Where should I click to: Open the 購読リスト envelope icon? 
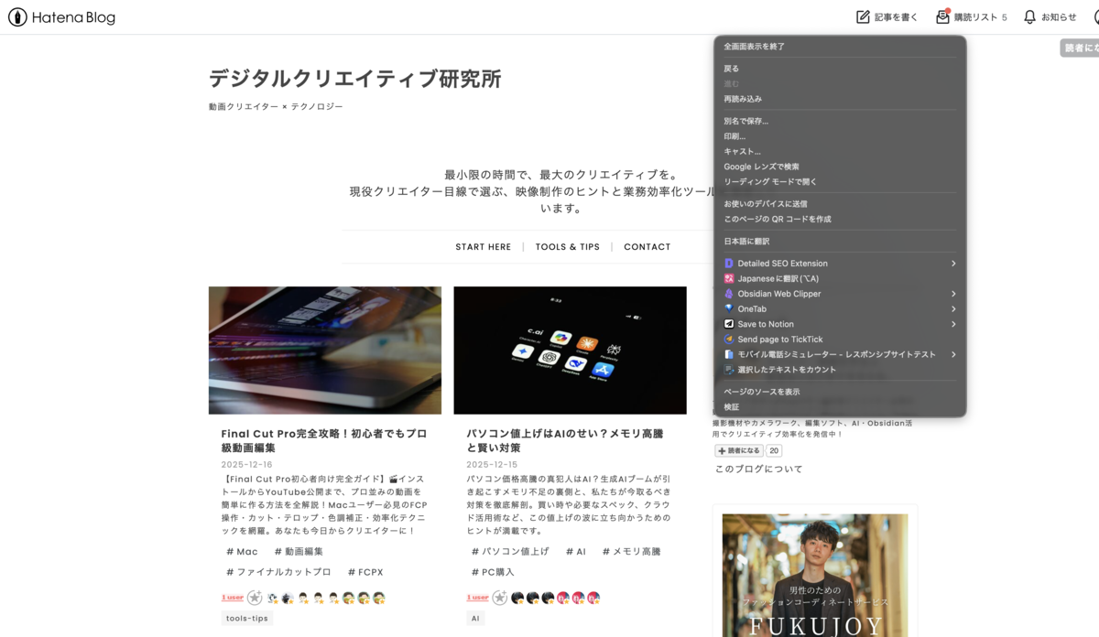point(941,16)
